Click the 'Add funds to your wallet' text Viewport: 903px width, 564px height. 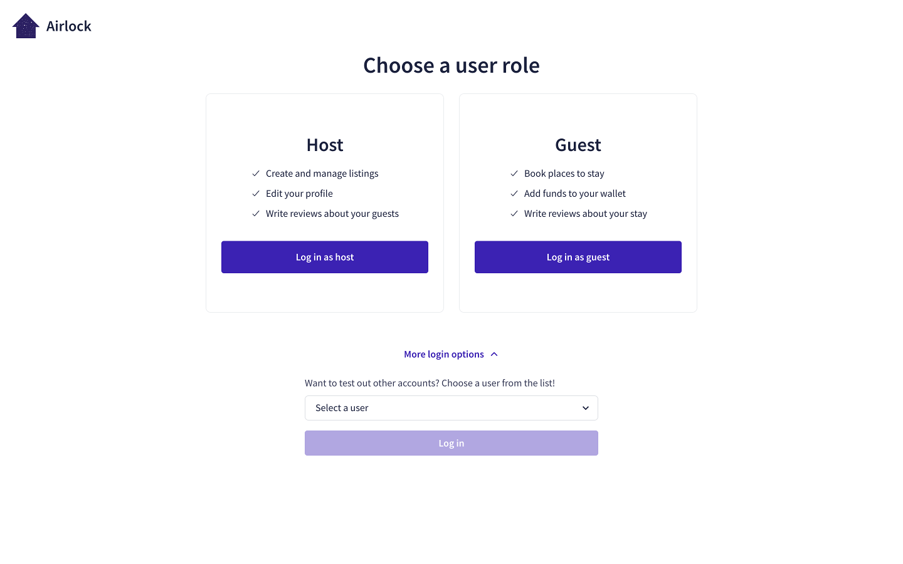pyautogui.click(x=575, y=194)
